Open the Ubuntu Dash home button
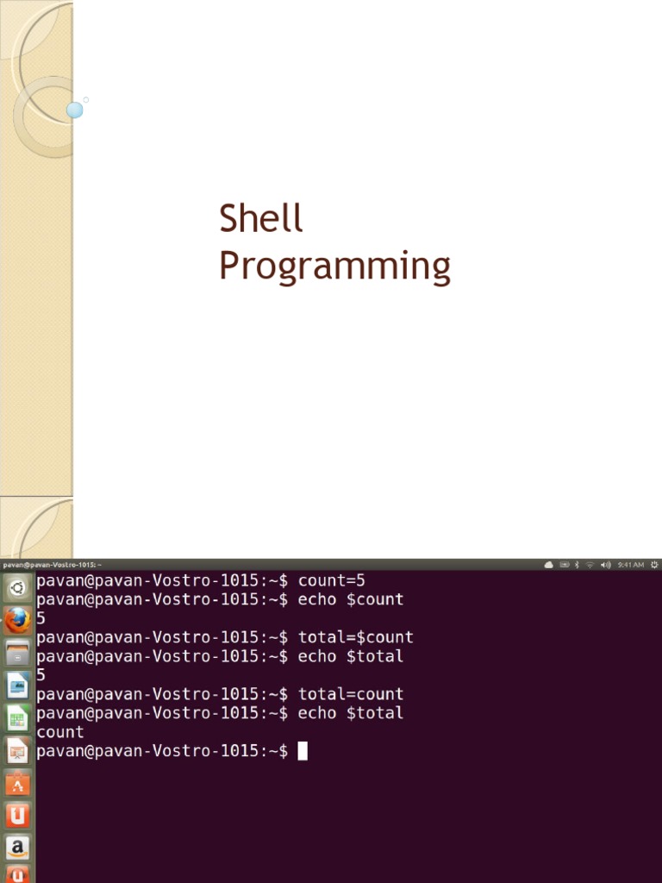Viewport: 662px width, 883px height. (17, 588)
